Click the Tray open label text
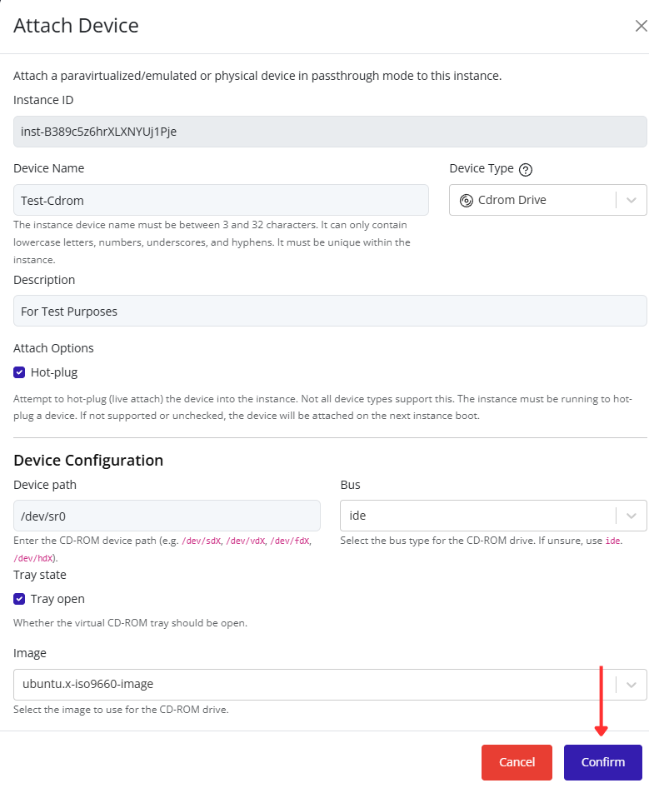 [57, 599]
